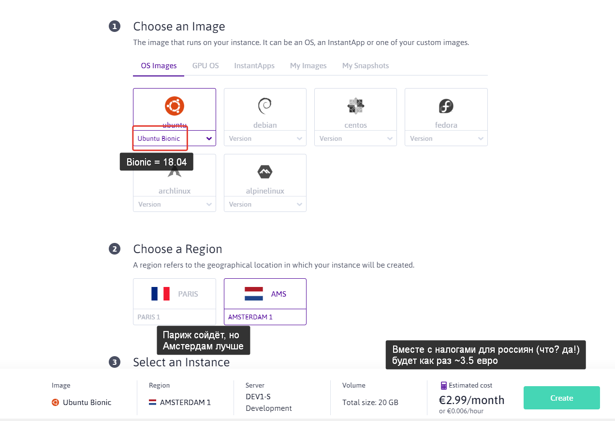615x421 pixels.
Task: Choose the CentOS logo icon
Action: (x=355, y=105)
